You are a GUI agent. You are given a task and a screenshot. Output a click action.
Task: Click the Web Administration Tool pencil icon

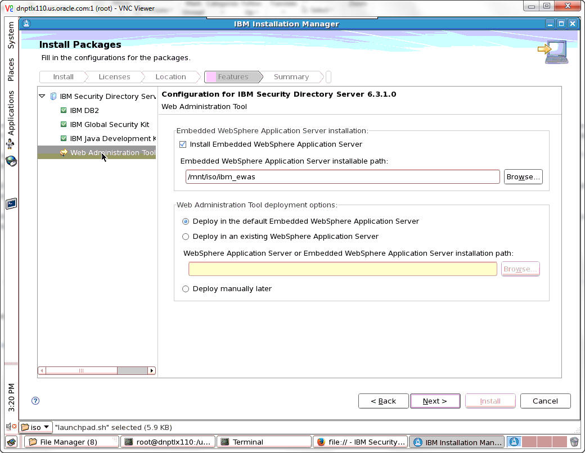pos(64,152)
